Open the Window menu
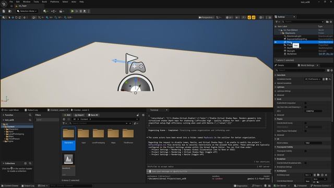Screen dimensions: 334x188 pyautogui.click(x=27, y=2)
